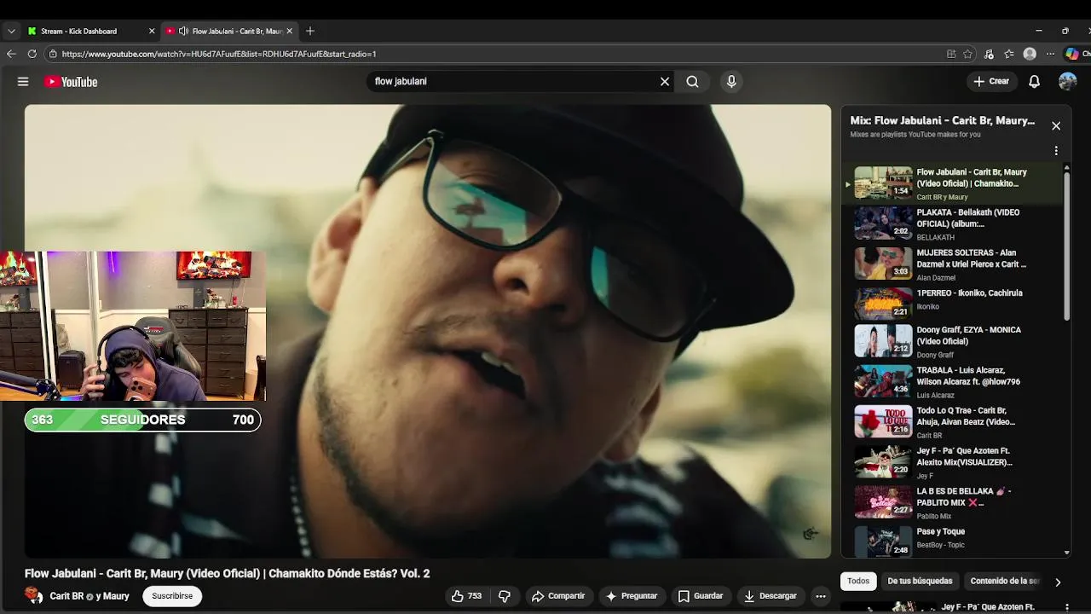Play Todo Lo Q Trae video
This screenshot has height=614, width=1091.
point(955,421)
